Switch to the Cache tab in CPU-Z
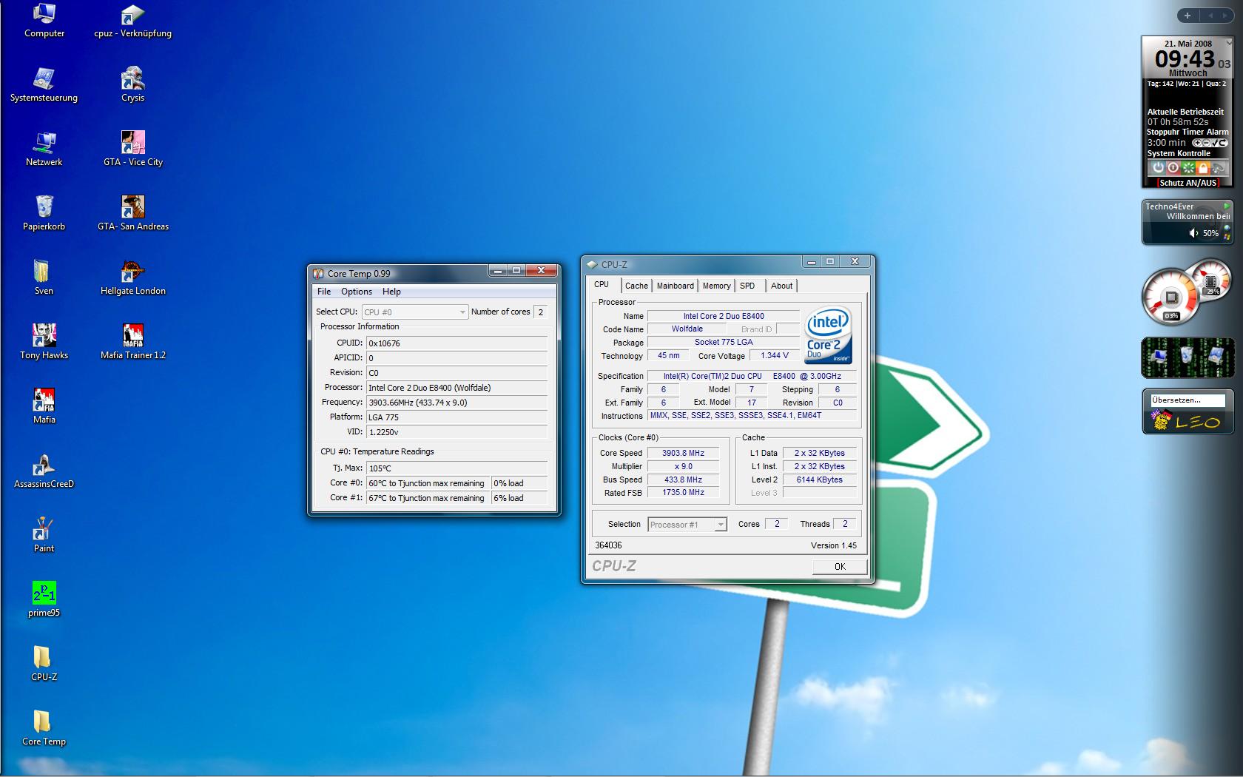 [636, 286]
